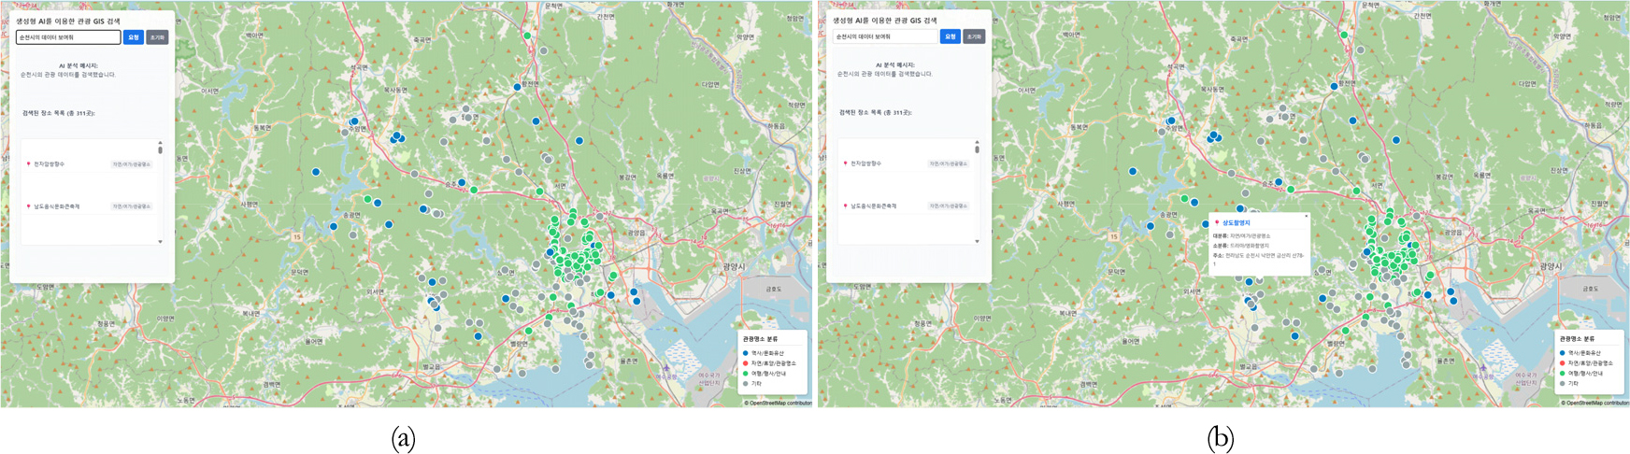Click red 자연/휴양/관광명소 legend dot in map (b)
The image size is (1630, 454).
pos(1562,363)
